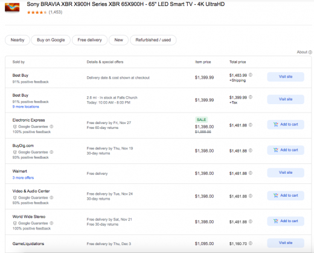Click total price info icon for Electronic Express
Screen dimensions: 314x253
pyautogui.click(x=251, y=125)
